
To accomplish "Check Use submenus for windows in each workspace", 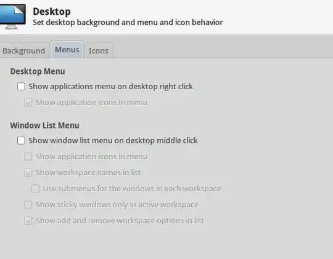I will point(36,189).
